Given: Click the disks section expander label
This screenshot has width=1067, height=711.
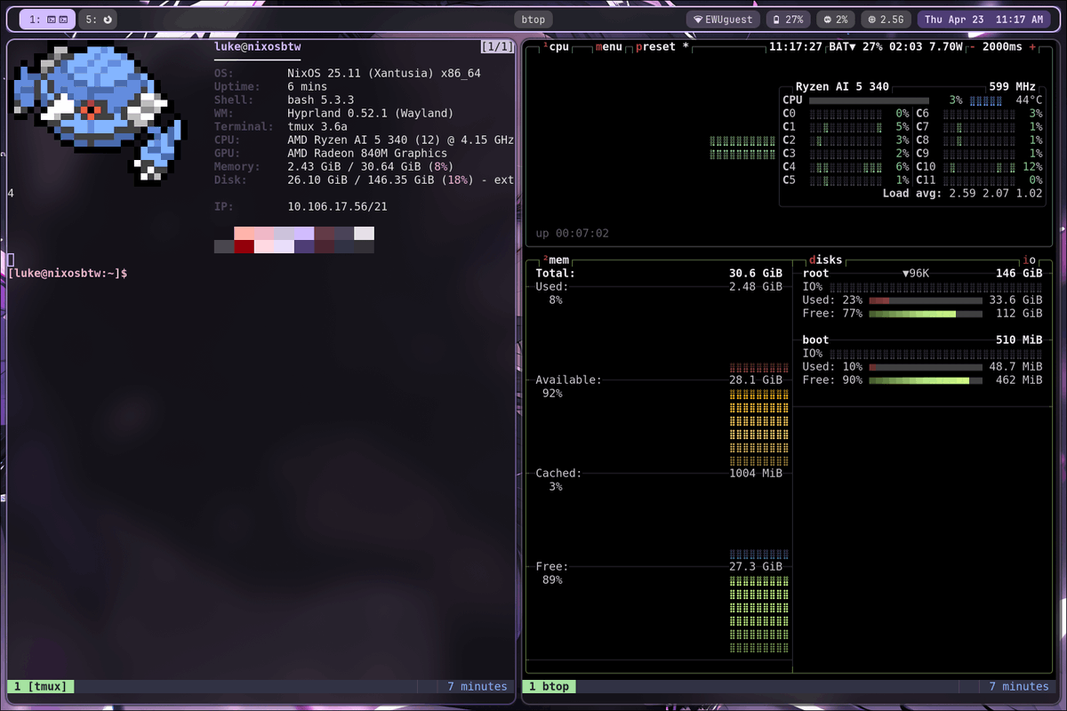Looking at the screenshot, I should 825,260.
